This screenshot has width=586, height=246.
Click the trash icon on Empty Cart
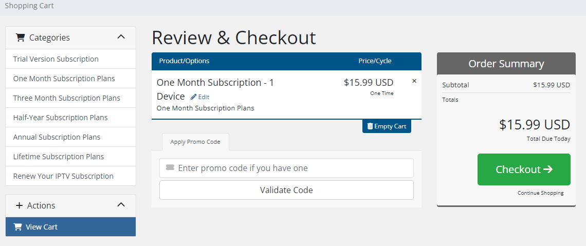pos(370,126)
